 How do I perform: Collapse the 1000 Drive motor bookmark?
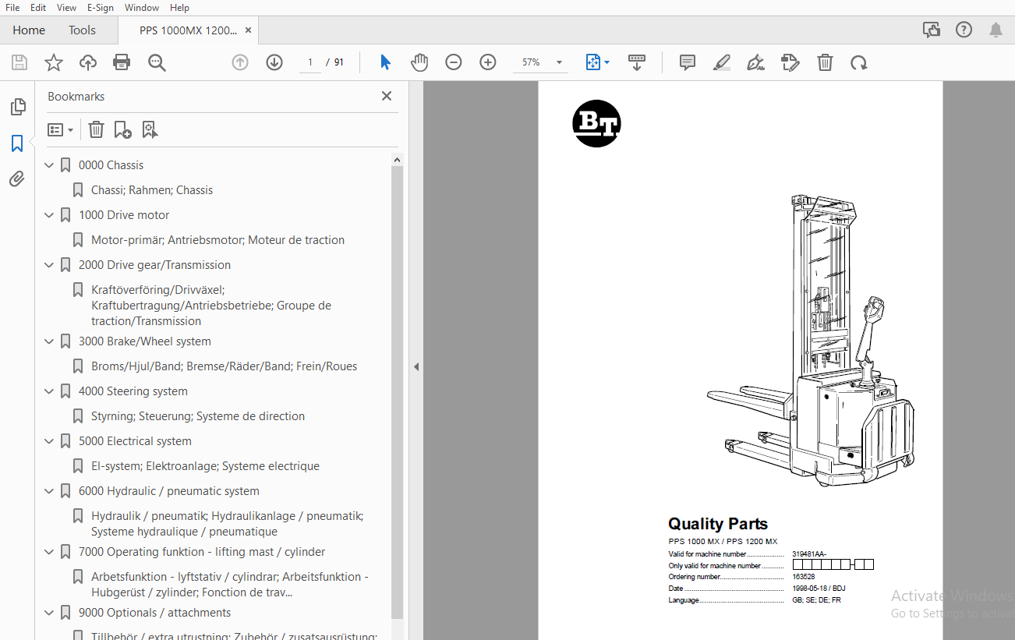point(49,215)
